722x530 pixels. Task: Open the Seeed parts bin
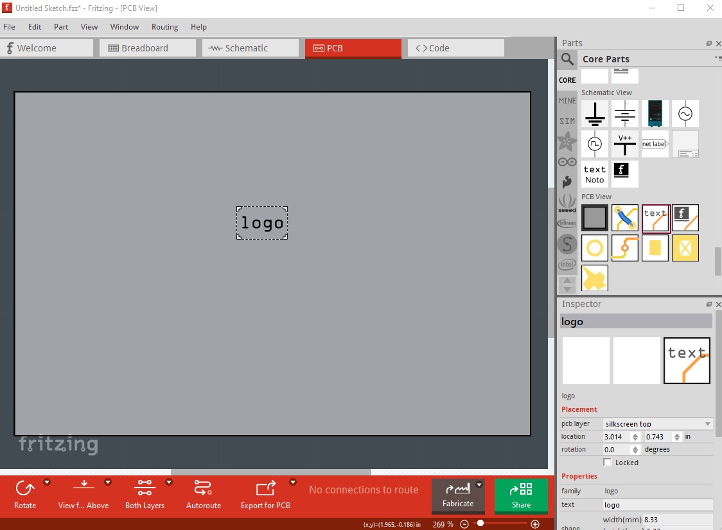[567, 203]
